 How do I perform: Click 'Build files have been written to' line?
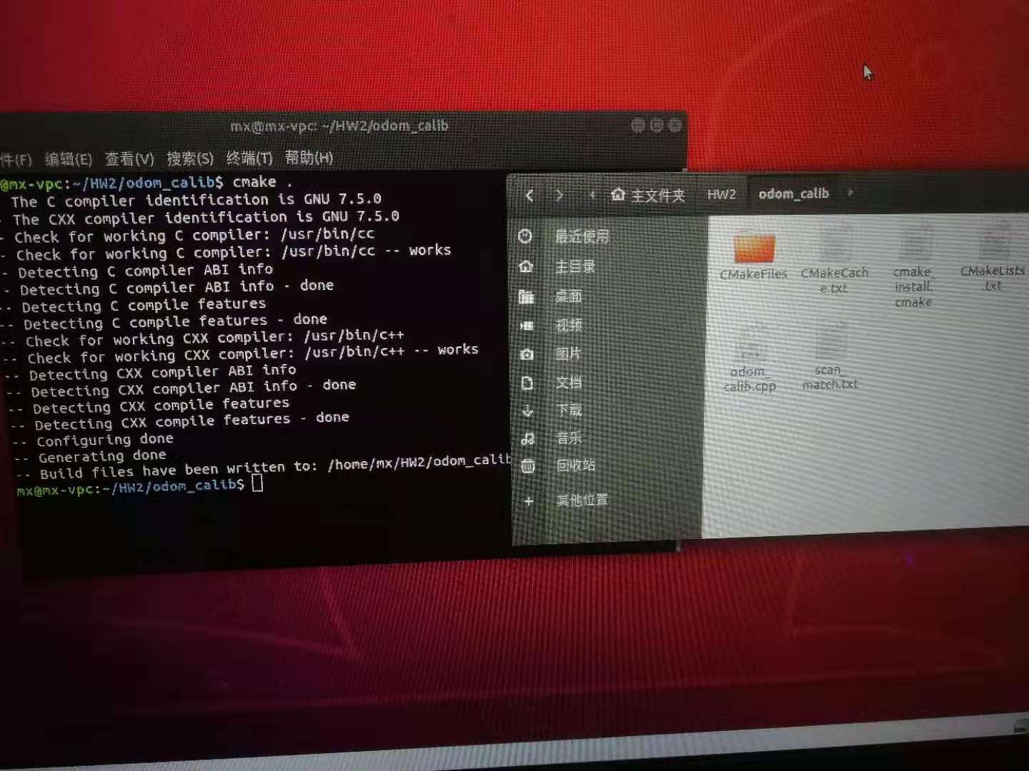pyautogui.click(x=264, y=467)
